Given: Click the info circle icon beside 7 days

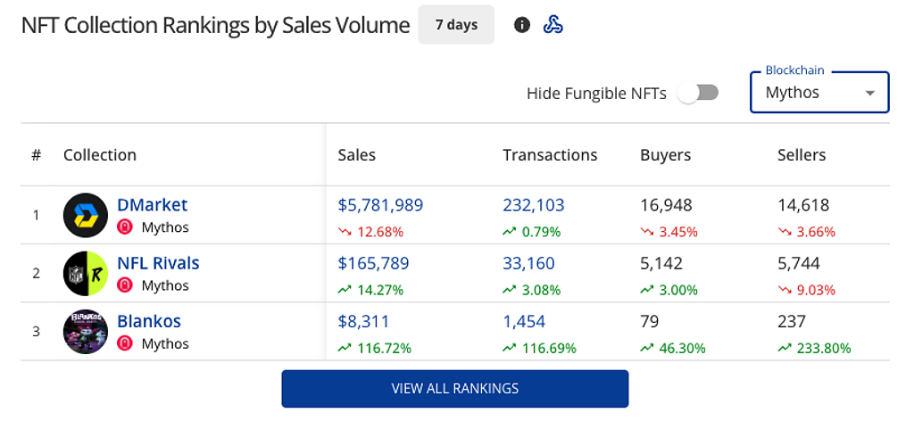Looking at the screenshot, I should click(522, 25).
